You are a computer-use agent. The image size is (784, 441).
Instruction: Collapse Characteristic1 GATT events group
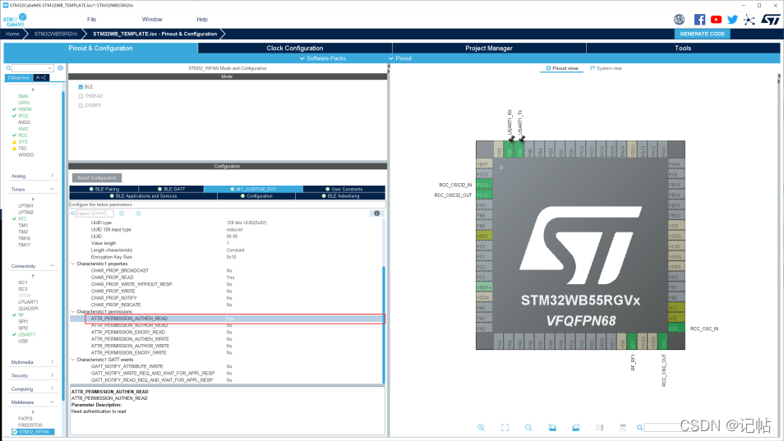[73, 360]
